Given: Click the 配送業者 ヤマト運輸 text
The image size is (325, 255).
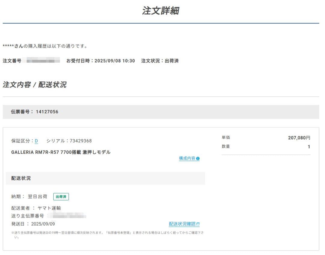Looking at the screenshot, I should [x=36, y=208].
